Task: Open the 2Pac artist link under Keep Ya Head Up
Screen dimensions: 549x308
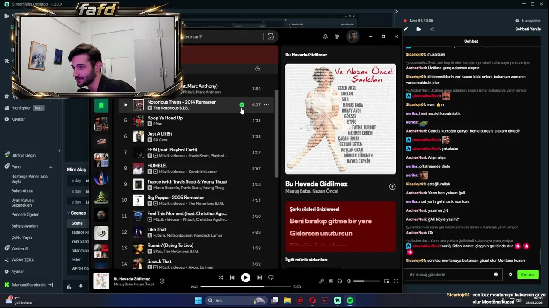Action: (157, 124)
